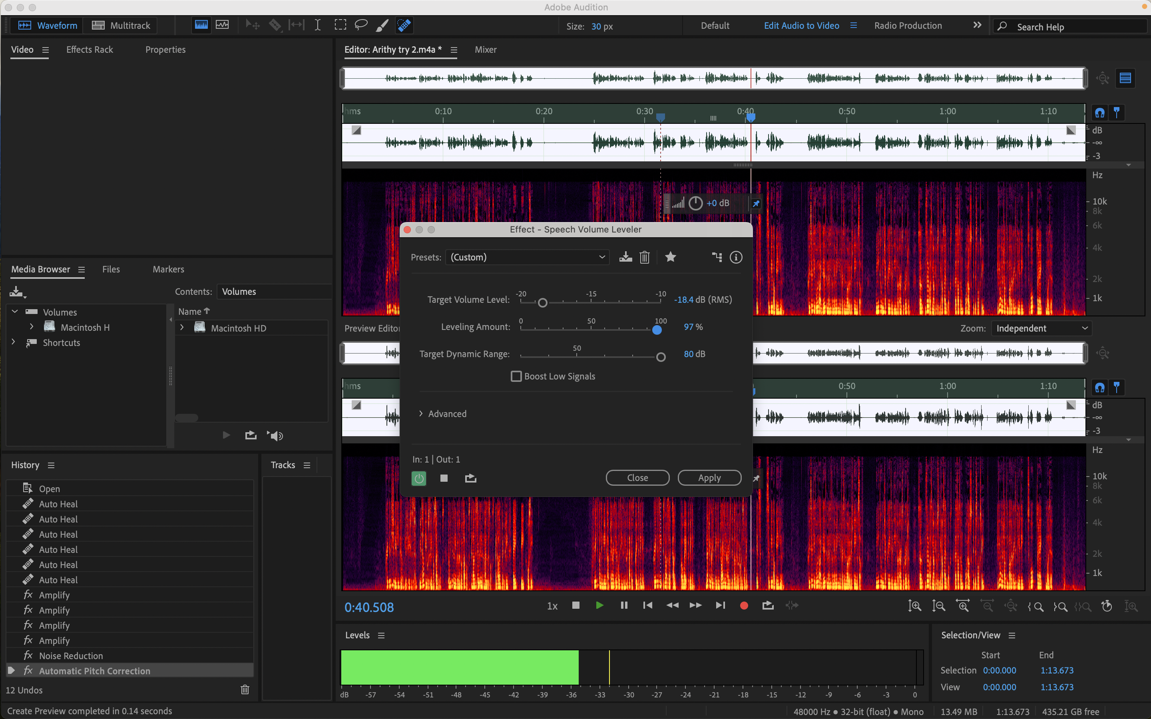The width and height of the screenshot is (1151, 719).
Task: Toggle HUD pin next to +0 dB
Action: 756,204
